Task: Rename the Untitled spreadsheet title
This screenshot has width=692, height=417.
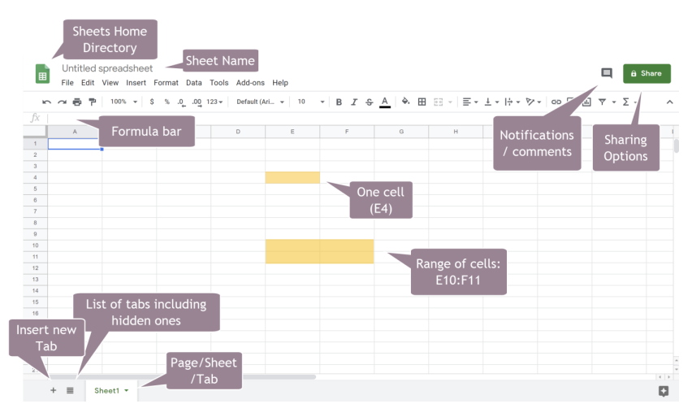Action: click(x=107, y=68)
